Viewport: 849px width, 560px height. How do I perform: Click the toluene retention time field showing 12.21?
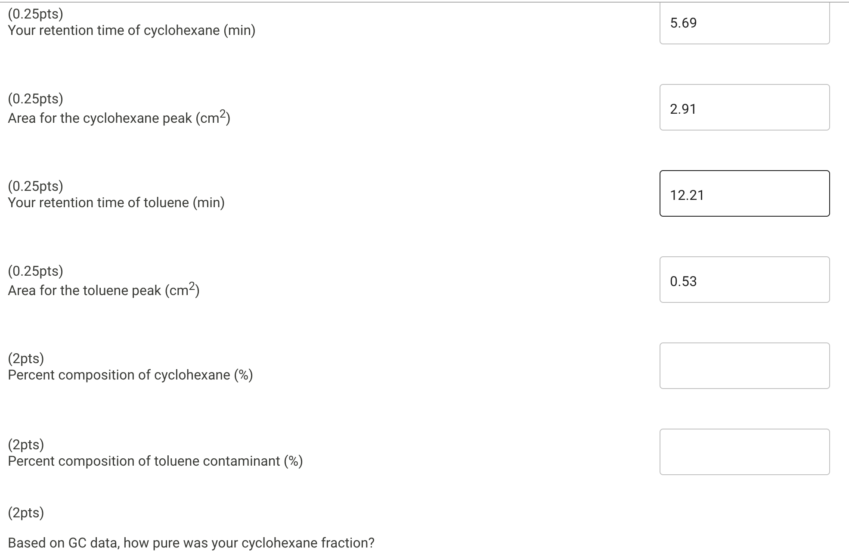click(744, 193)
